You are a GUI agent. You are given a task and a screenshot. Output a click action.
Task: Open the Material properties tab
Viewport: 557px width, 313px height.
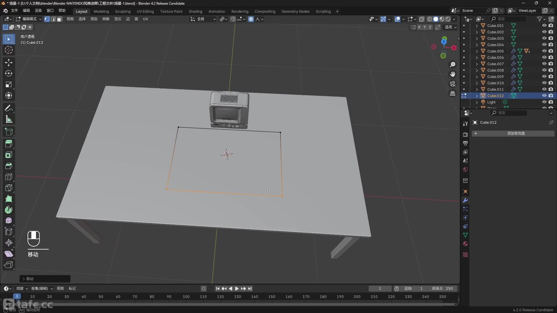pyautogui.click(x=465, y=244)
